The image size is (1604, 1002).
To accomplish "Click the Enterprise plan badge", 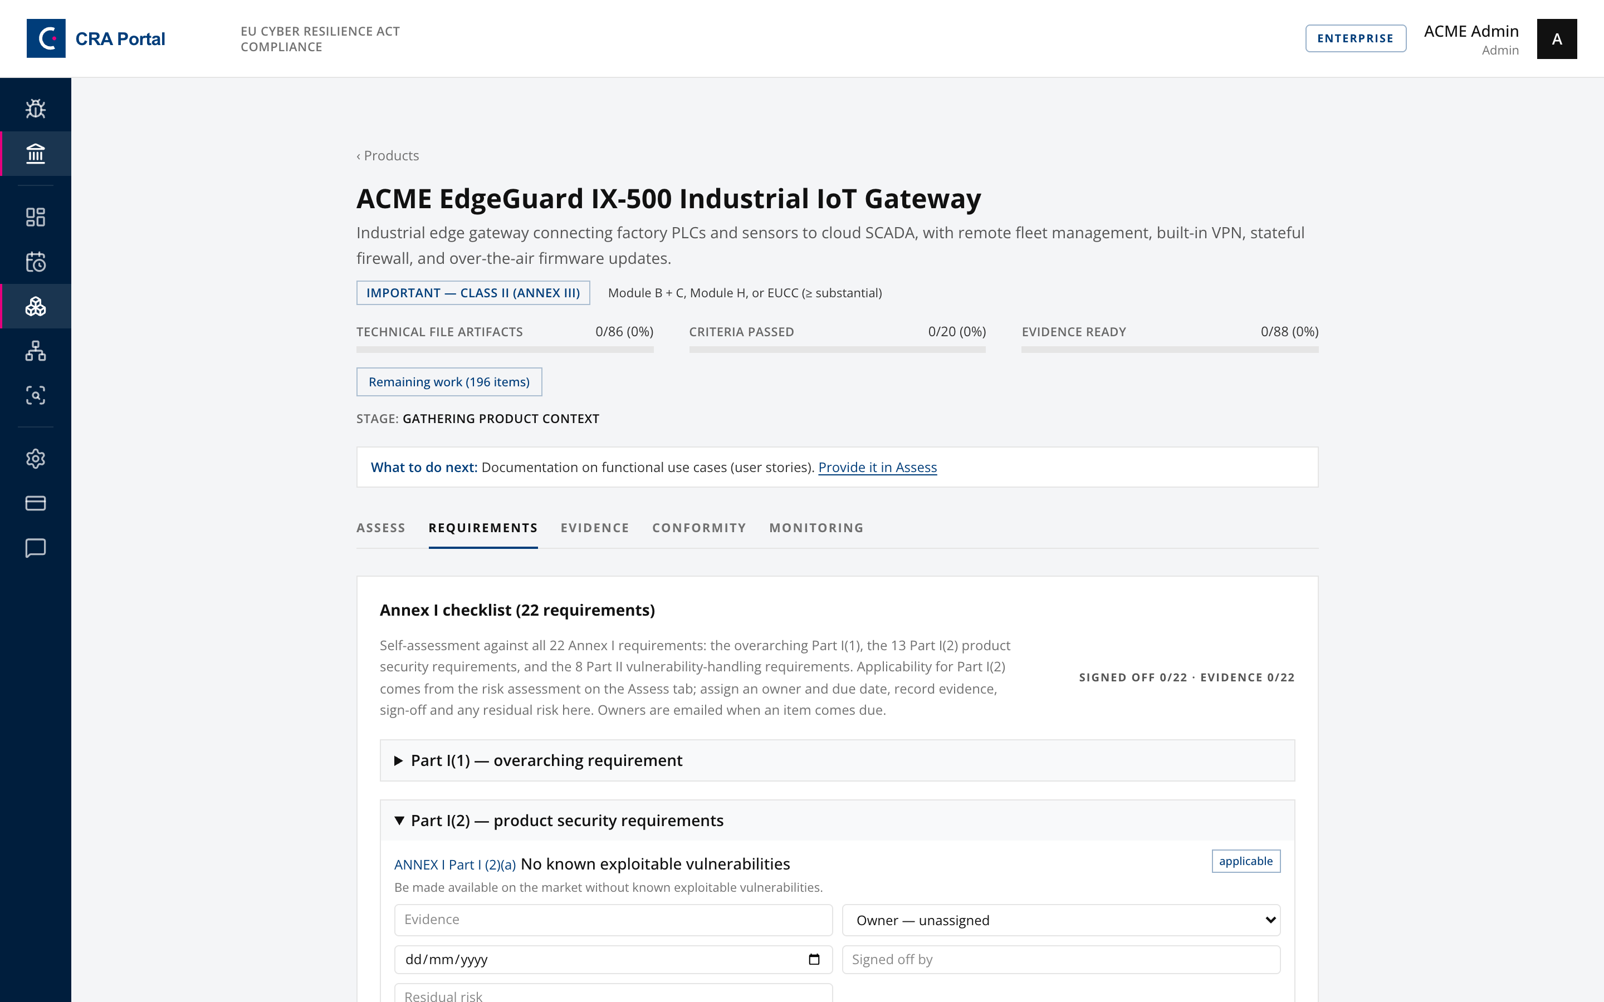I will click(x=1356, y=38).
